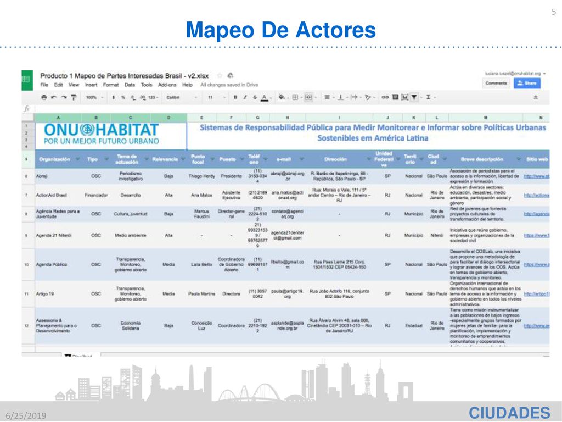Apply strikethrough formatting
Image resolution: width=562 pixels, height=422 pixels.
tap(255, 97)
